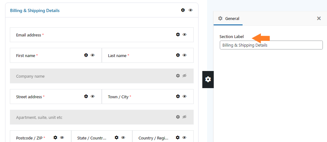The image size is (327, 142).
Task: Close the General settings panel
Action: (x=319, y=18)
